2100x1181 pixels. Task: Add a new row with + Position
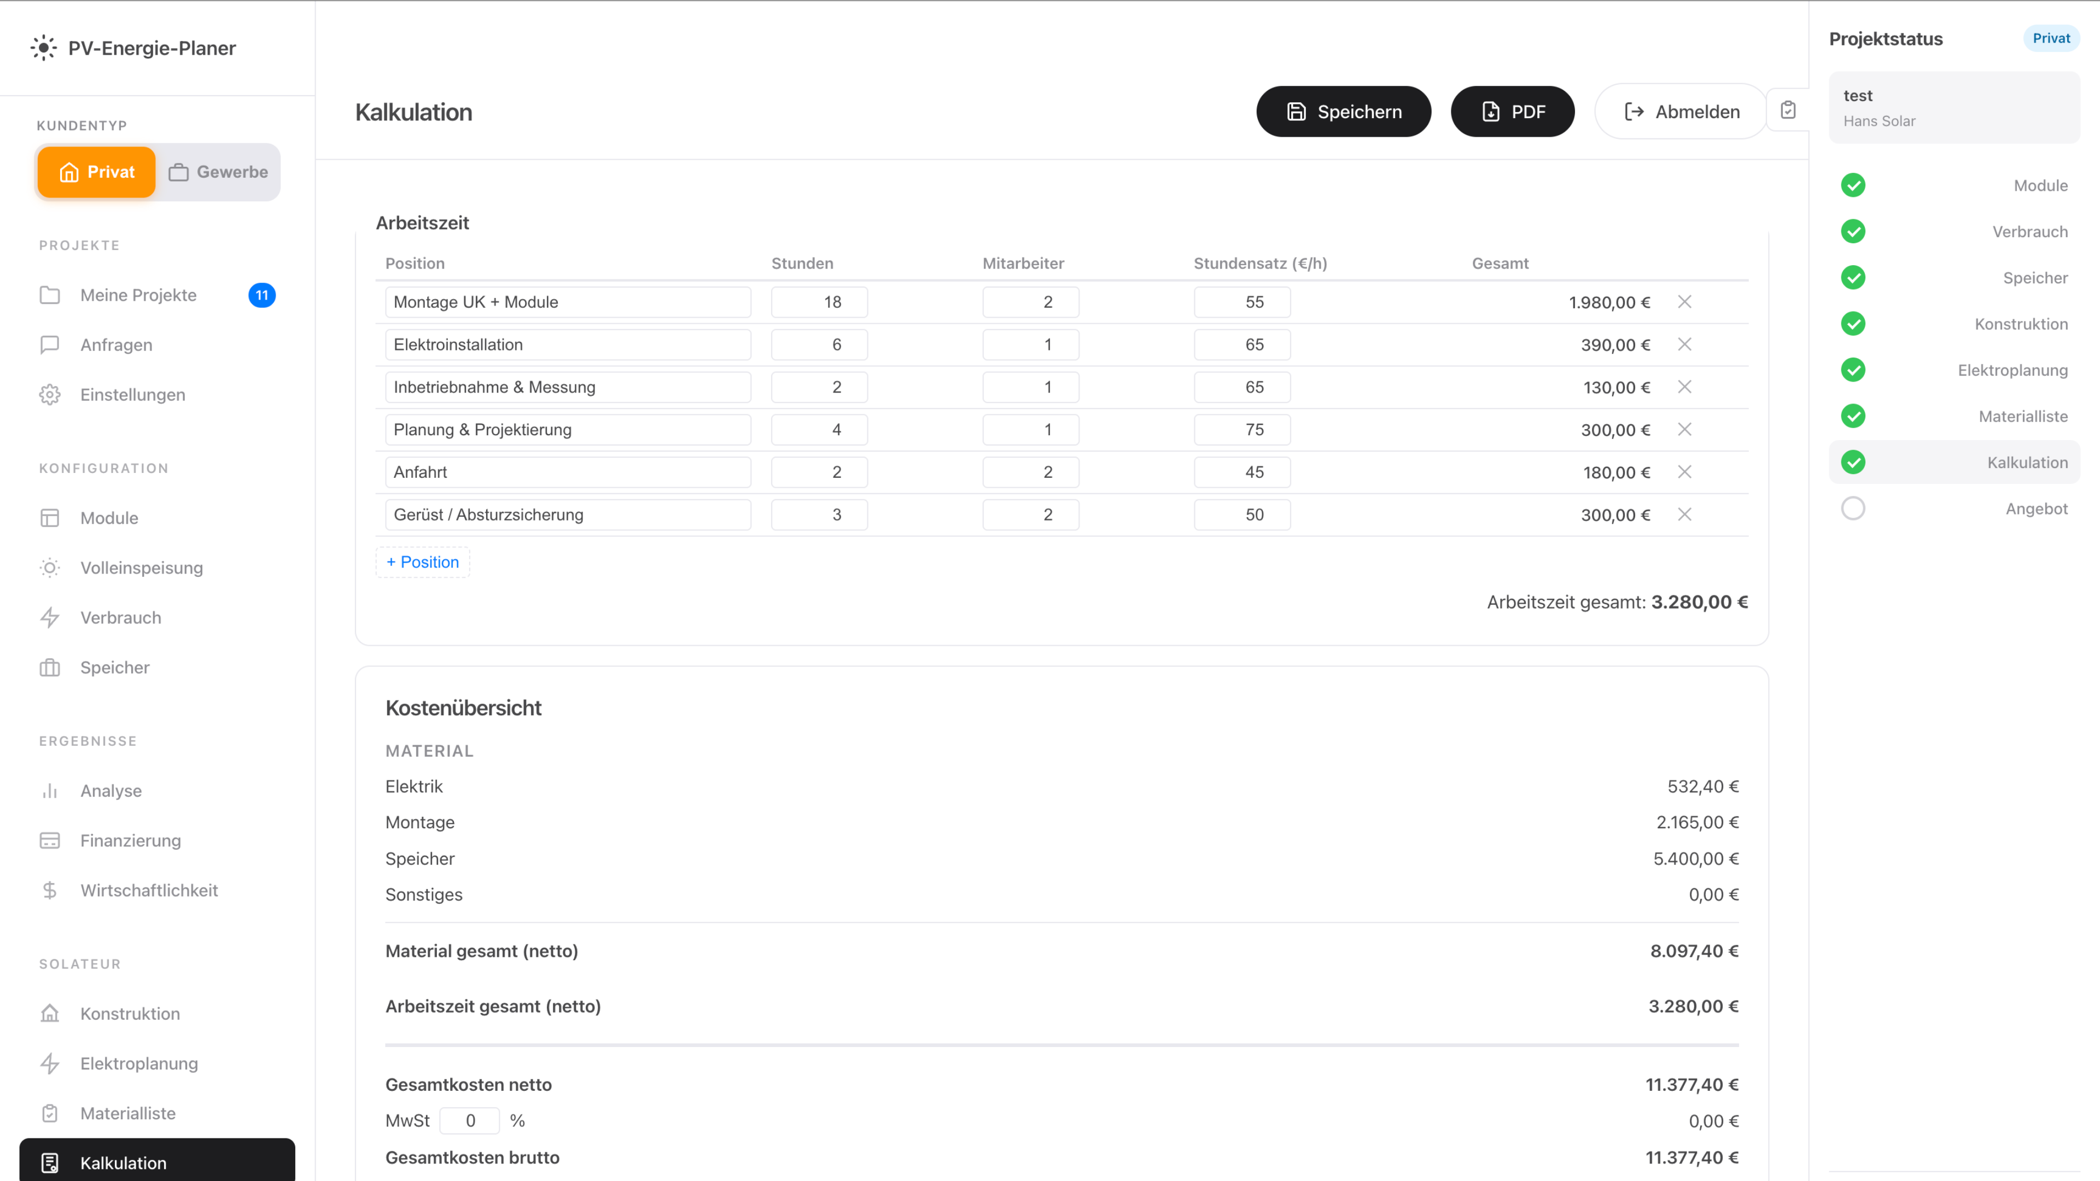(x=422, y=563)
